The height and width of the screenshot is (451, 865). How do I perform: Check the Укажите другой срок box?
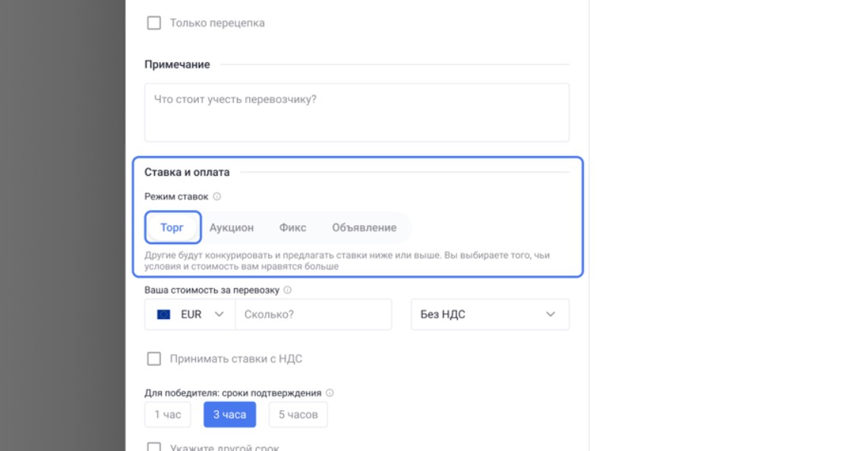coord(154,447)
